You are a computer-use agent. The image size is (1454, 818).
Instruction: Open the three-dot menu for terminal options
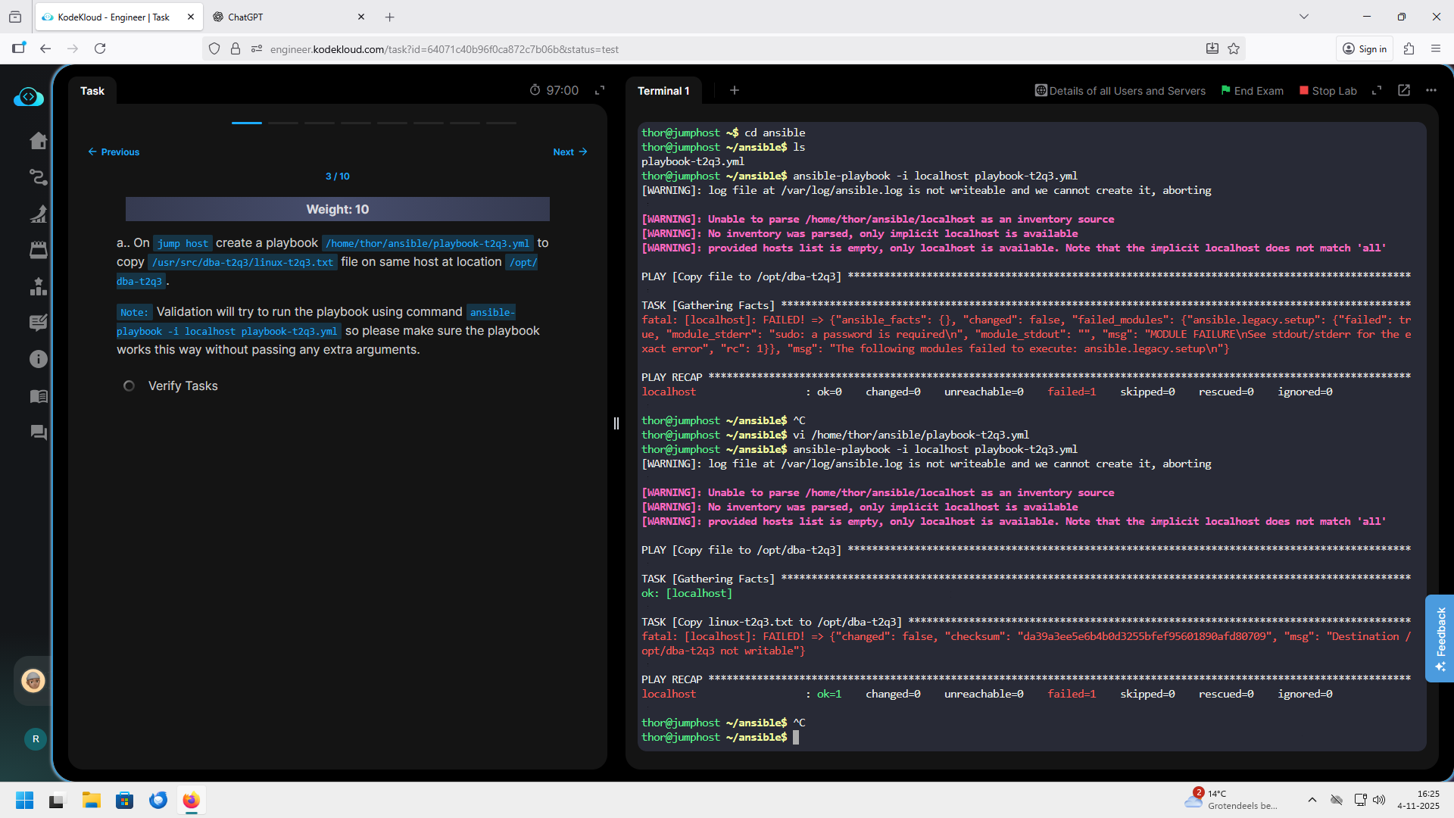[x=1431, y=90]
